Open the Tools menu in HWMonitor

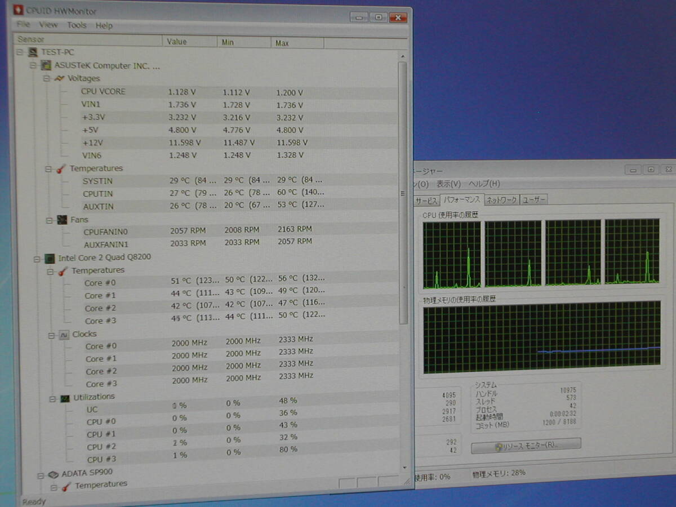77,25
